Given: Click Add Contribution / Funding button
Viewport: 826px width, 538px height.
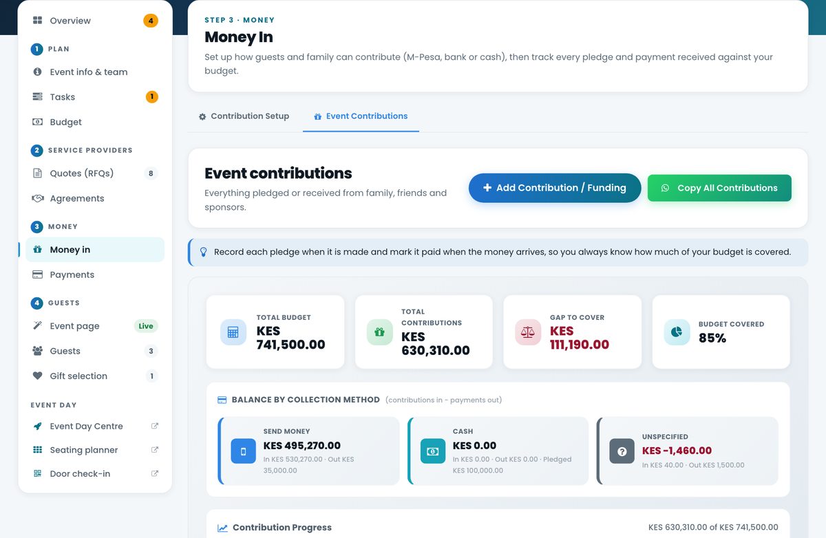Looking at the screenshot, I should 555,188.
